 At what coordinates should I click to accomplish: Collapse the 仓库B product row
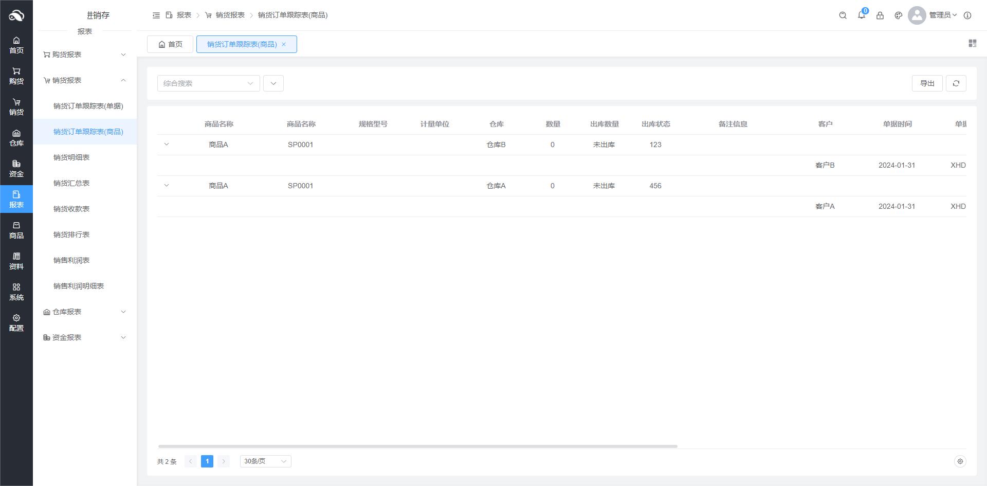coord(167,145)
